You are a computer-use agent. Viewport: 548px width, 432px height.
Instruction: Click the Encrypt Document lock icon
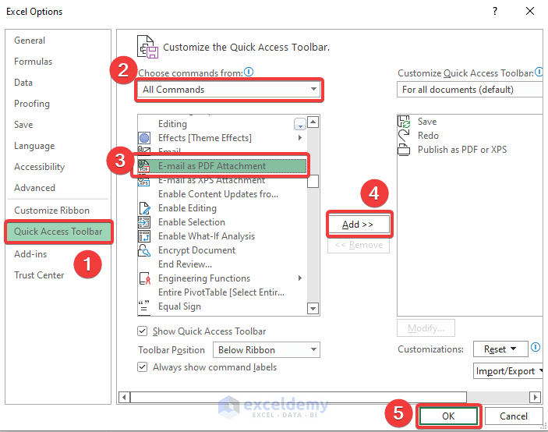144,250
